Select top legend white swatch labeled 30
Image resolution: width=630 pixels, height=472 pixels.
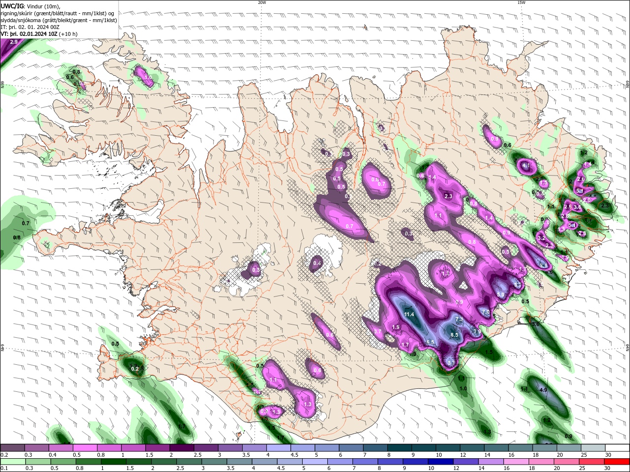(618, 448)
